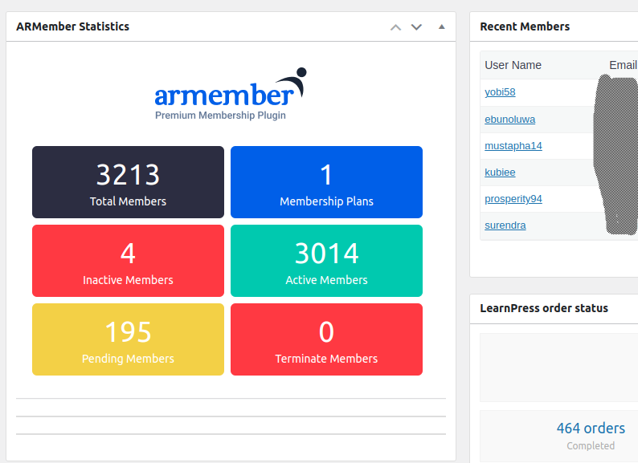
Task: Click the User Name column header
Action: tap(513, 65)
